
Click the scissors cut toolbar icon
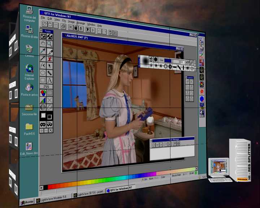71,27
